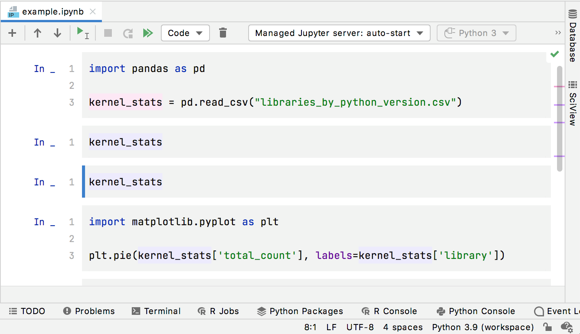The width and height of the screenshot is (580, 334).
Task: Click the Python 3.9 (workspace) interpreter
Action: pyautogui.click(x=483, y=327)
